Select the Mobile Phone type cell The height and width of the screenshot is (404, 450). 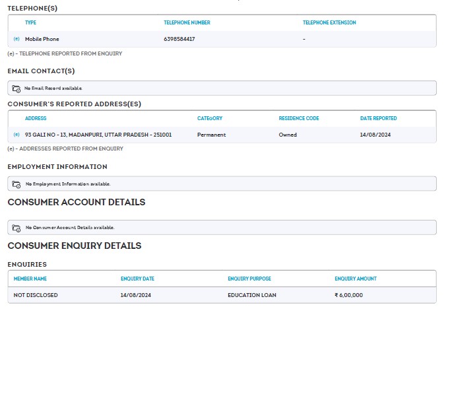click(42, 39)
